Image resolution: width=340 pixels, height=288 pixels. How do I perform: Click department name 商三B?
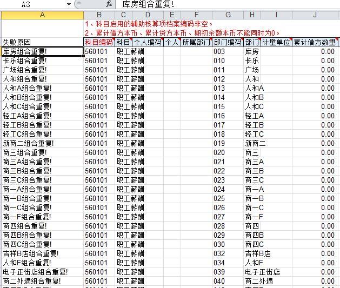(x=255, y=171)
